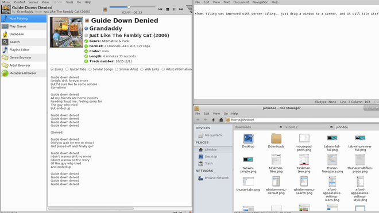Open the Control menu
The height and width of the screenshot is (213, 379).
pyautogui.click(x=20, y=2)
